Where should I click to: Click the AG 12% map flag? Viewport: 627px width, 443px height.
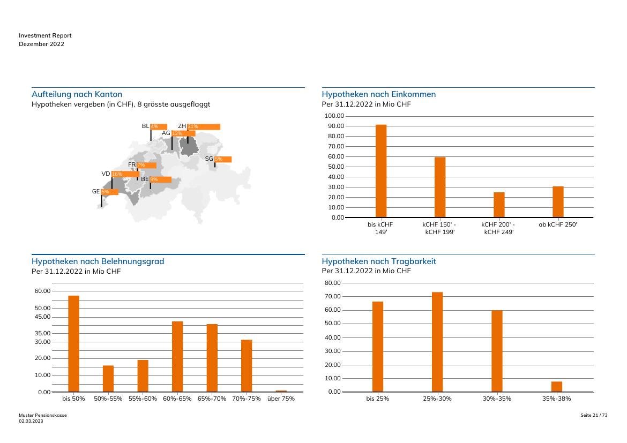click(183, 133)
